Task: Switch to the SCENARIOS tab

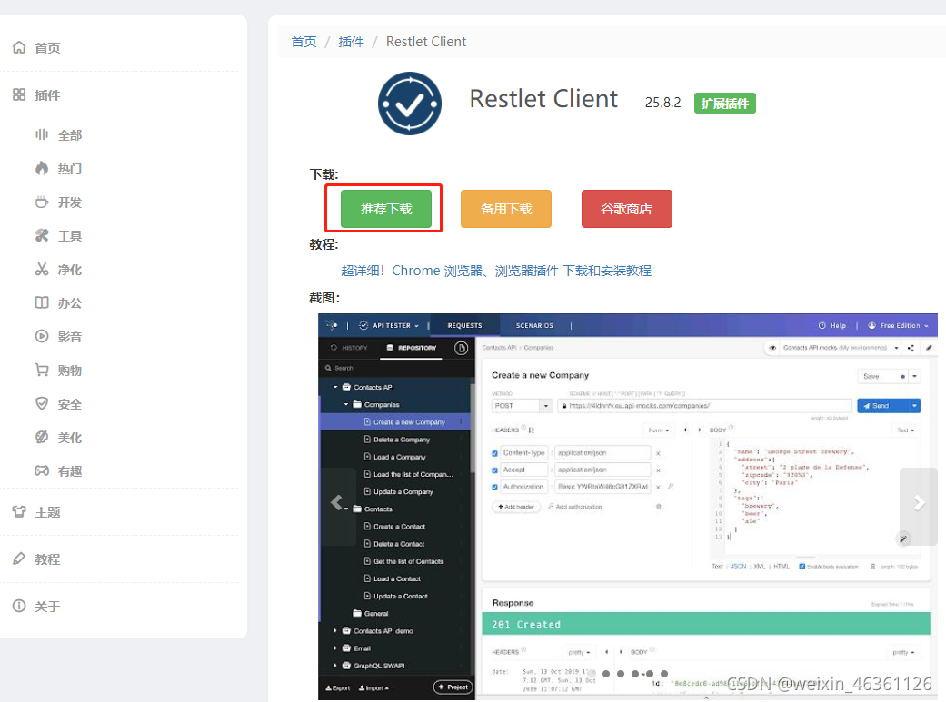Action: point(536,324)
